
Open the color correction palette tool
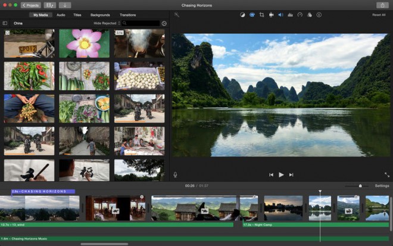click(252, 14)
